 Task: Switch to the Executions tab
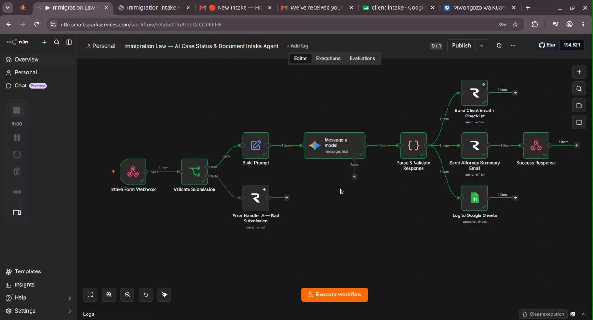pos(328,58)
